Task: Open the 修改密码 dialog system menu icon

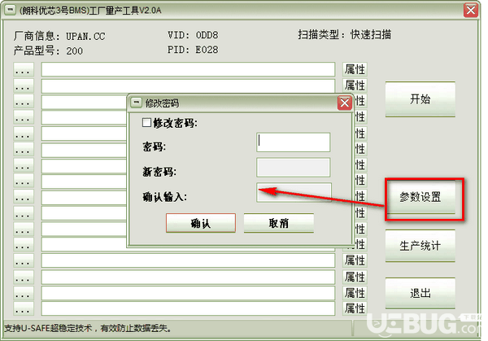Action: (x=136, y=103)
